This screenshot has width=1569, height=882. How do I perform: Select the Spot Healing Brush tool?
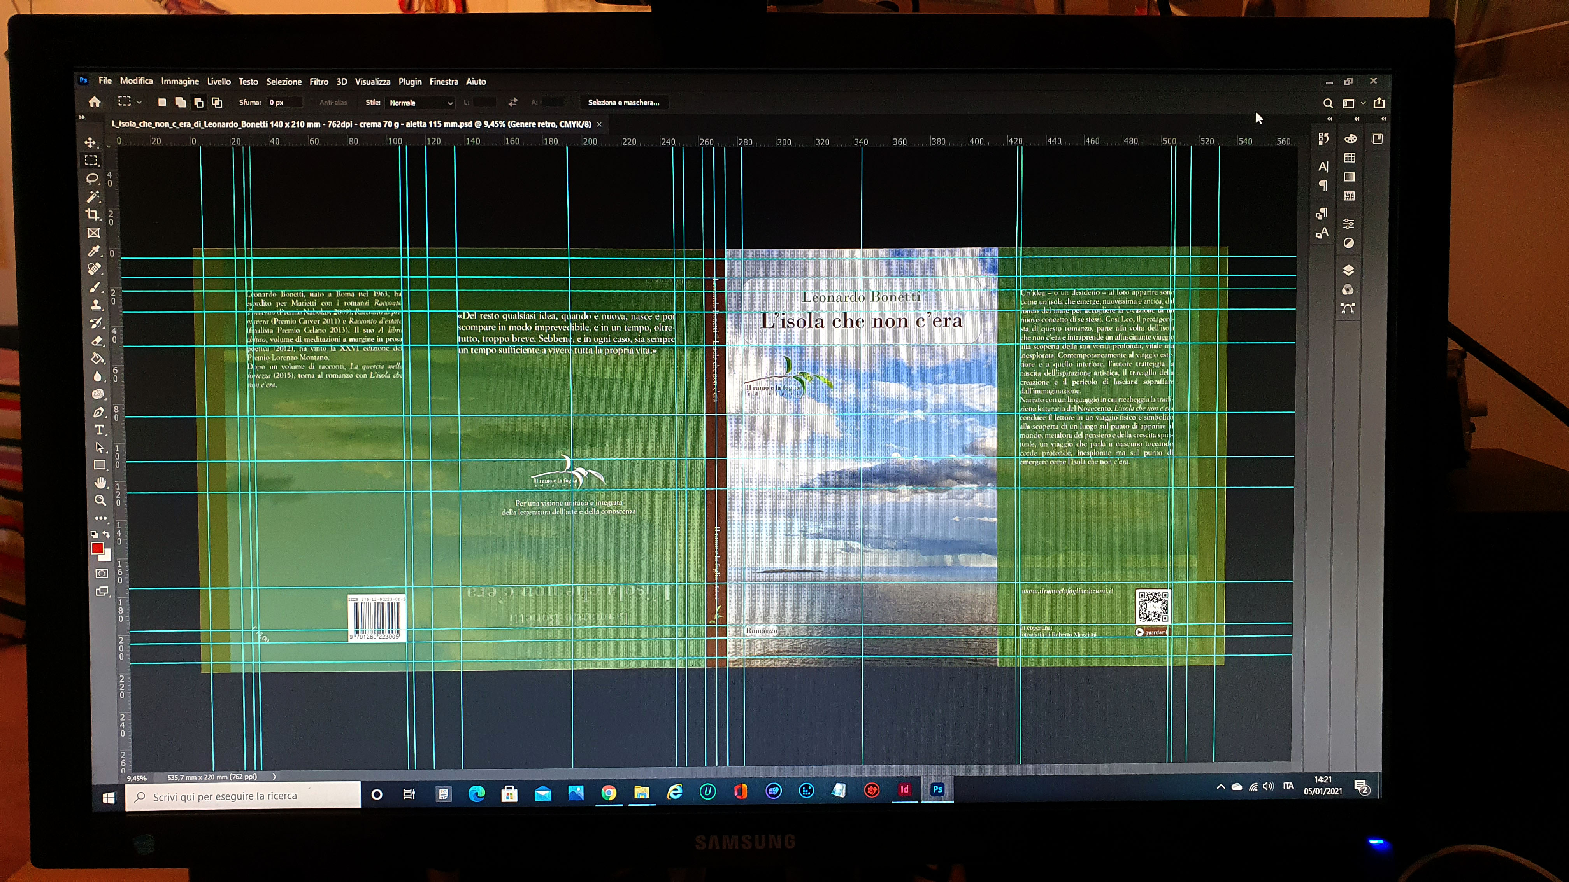(x=95, y=268)
